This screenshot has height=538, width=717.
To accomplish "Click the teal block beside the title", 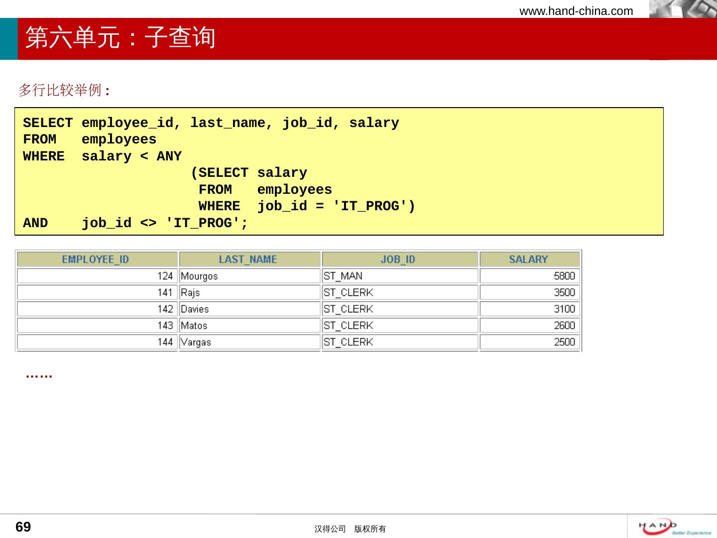I will coord(8,39).
